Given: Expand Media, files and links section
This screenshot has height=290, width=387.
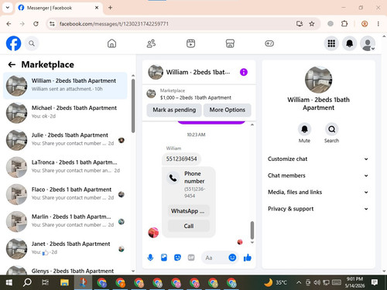Looking at the screenshot, I should [x=318, y=192].
